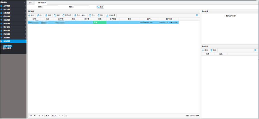259x119 pixels.
Task: Select 角色管理 in the sidebar tree
Action: [8, 48]
